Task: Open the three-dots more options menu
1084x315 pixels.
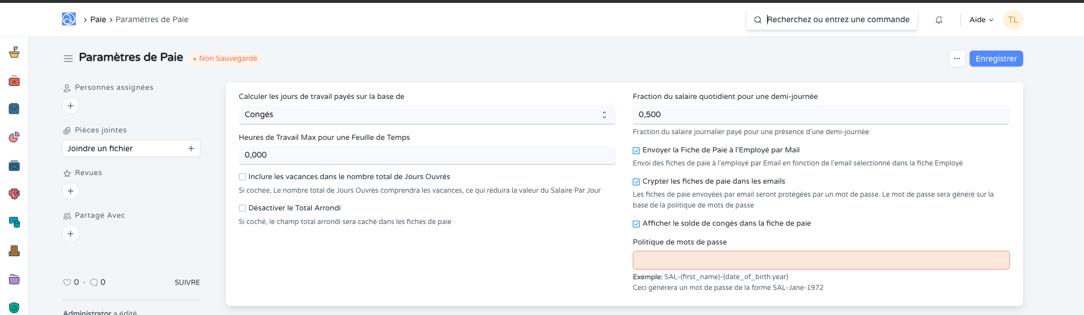Action: pyautogui.click(x=957, y=59)
